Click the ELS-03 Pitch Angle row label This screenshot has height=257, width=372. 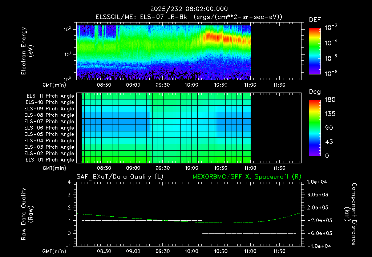pyautogui.click(x=49, y=147)
